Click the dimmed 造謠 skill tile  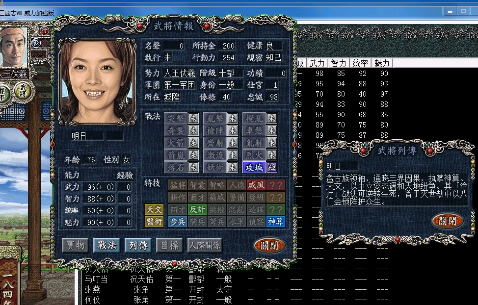coord(256,209)
